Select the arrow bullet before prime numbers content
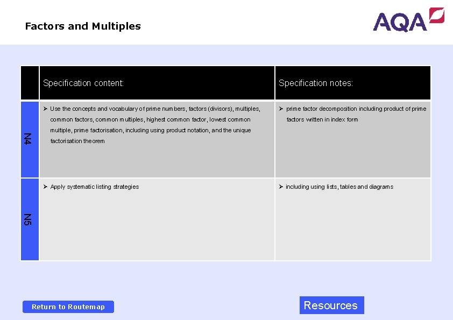 coord(46,108)
